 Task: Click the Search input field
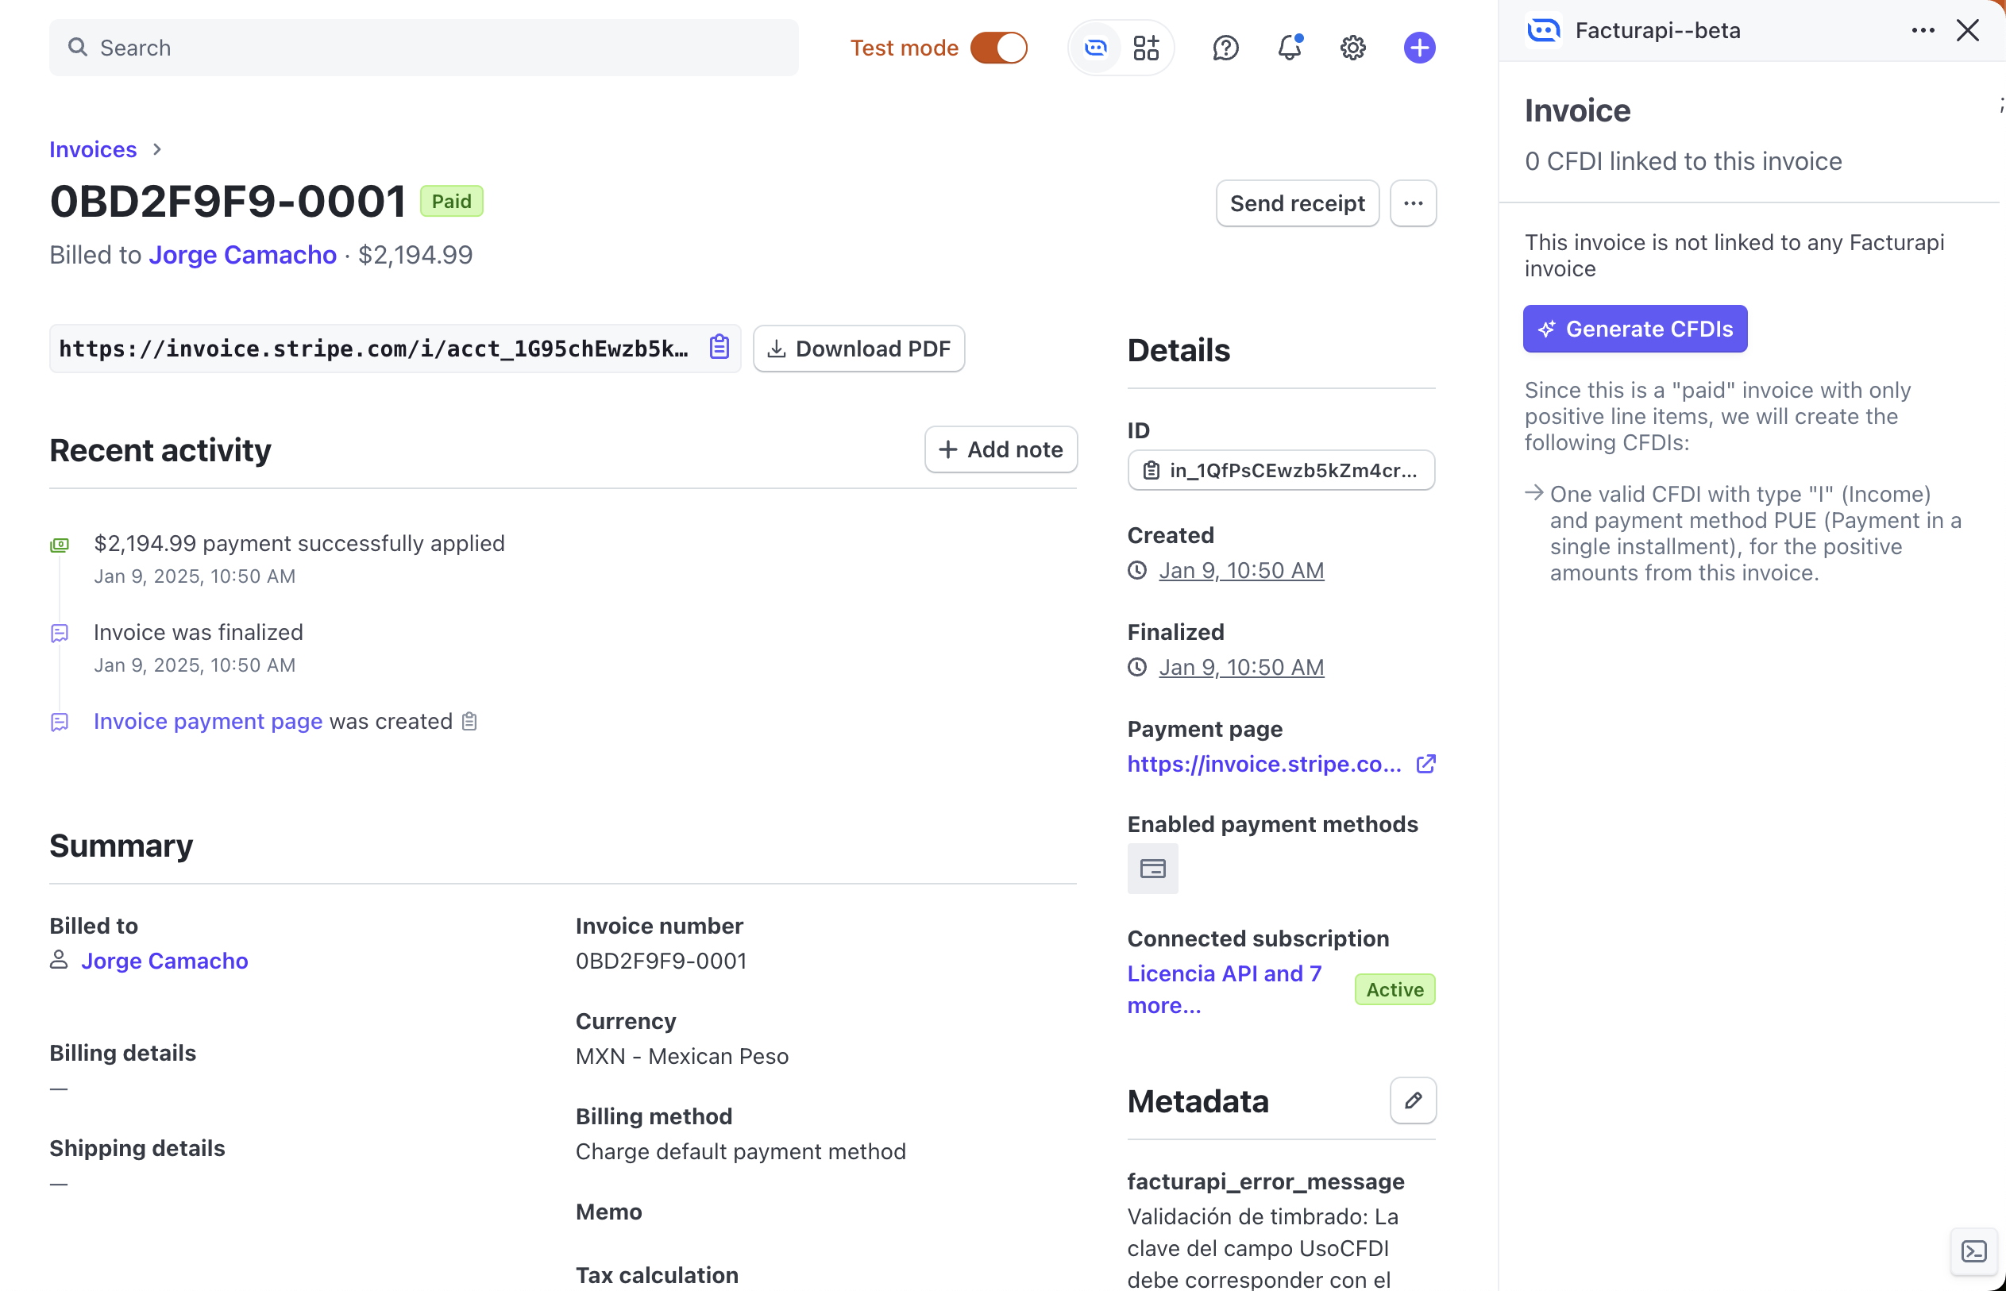(423, 48)
